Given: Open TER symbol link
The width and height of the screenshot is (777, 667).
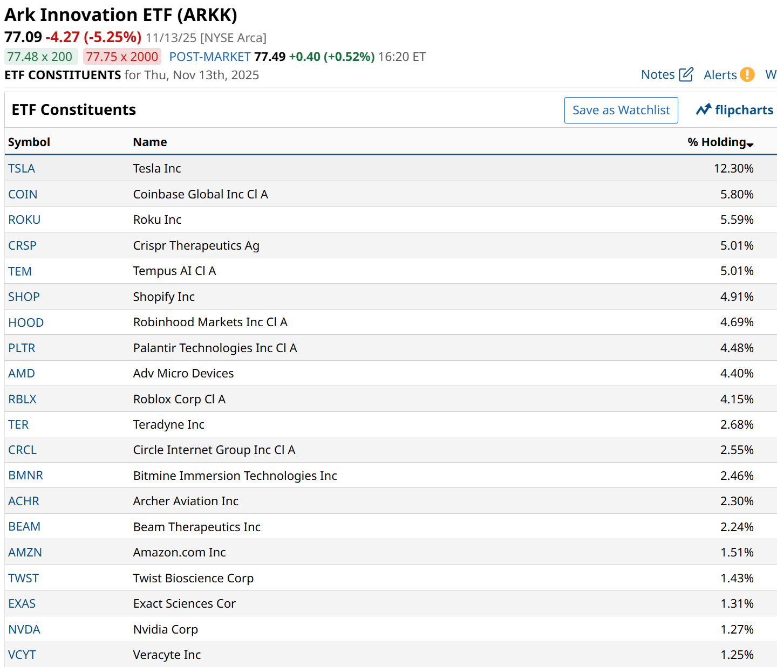Looking at the screenshot, I should coord(18,424).
